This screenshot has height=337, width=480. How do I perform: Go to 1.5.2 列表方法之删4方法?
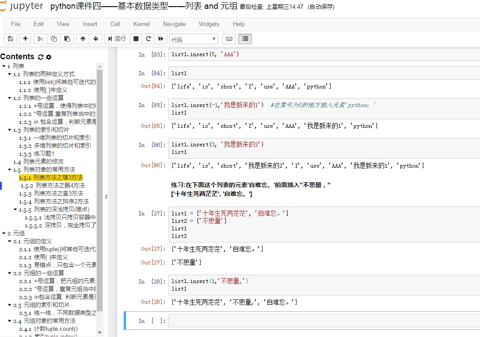53,186
